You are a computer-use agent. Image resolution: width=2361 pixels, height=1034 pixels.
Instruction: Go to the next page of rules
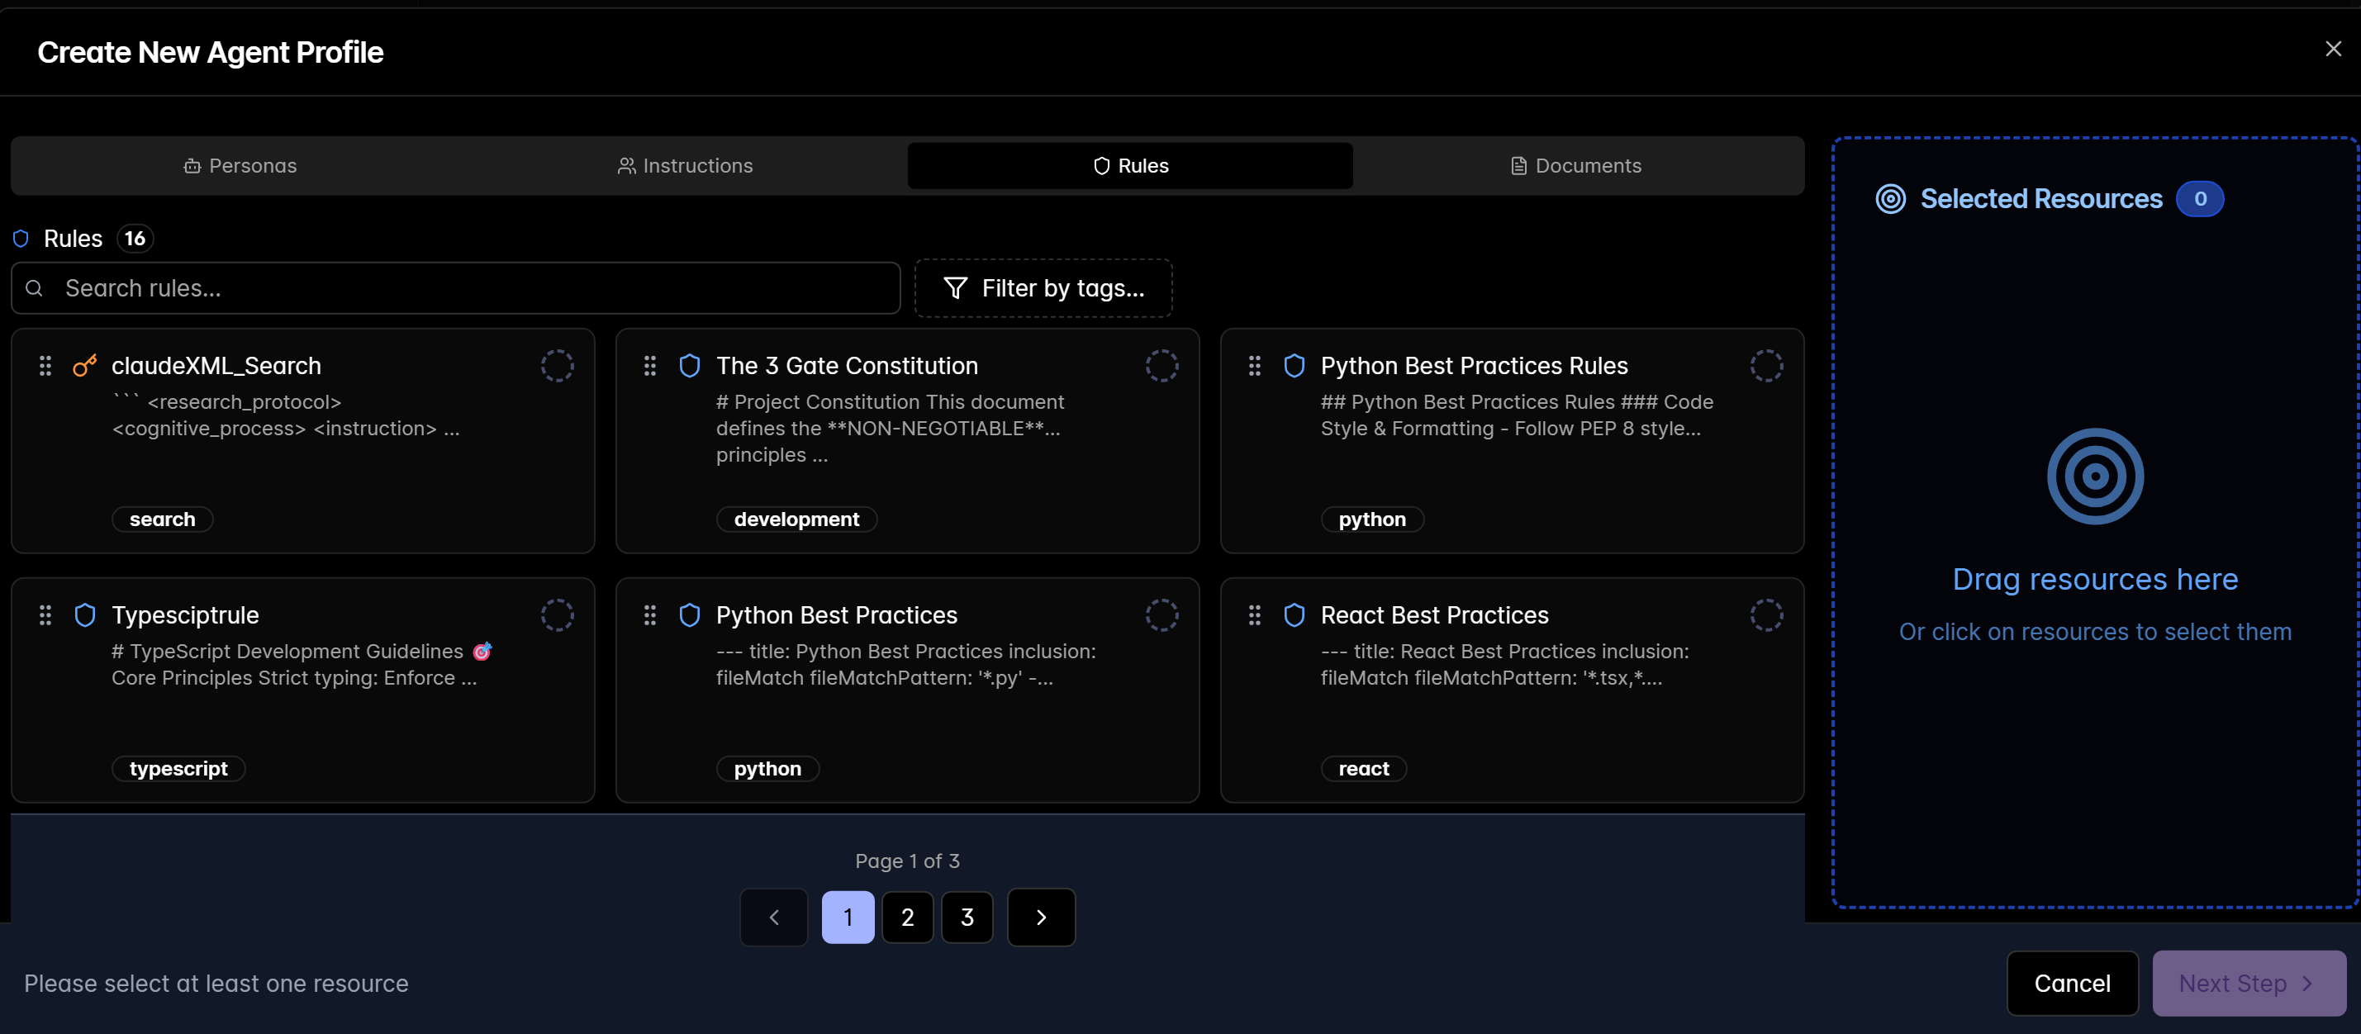click(x=1040, y=917)
